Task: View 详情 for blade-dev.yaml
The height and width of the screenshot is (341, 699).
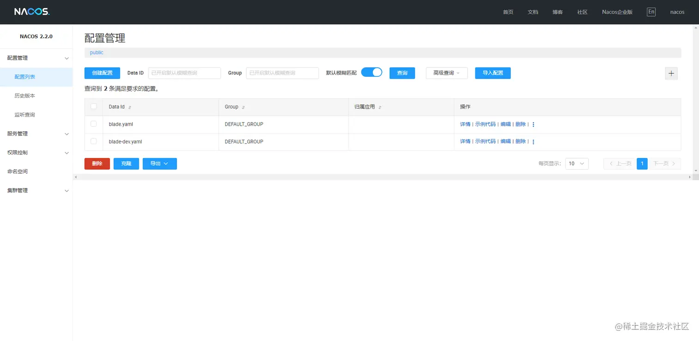Action: [465, 141]
